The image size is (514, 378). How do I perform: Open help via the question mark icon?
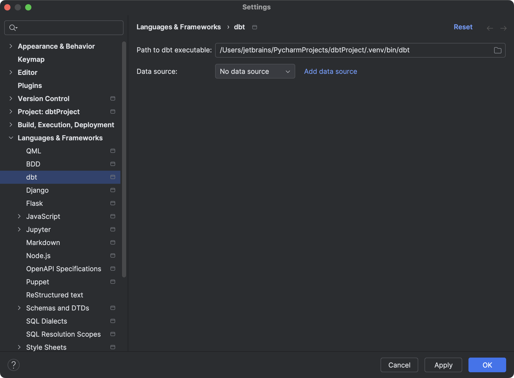coord(13,364)
